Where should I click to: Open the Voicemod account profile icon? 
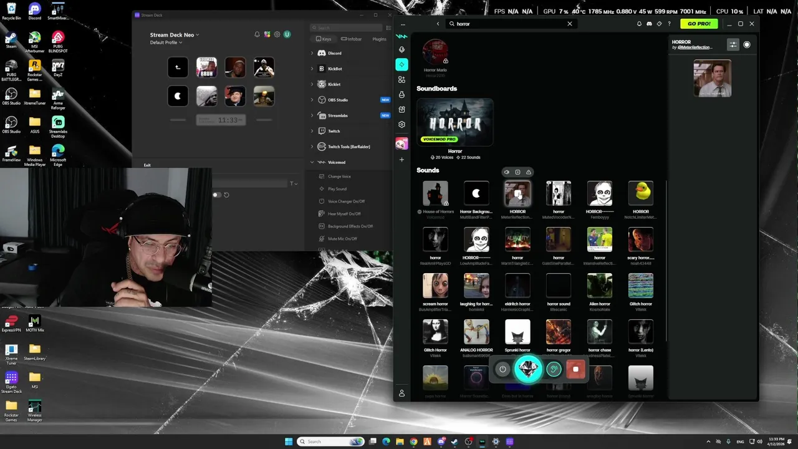(x=402, y=393)
